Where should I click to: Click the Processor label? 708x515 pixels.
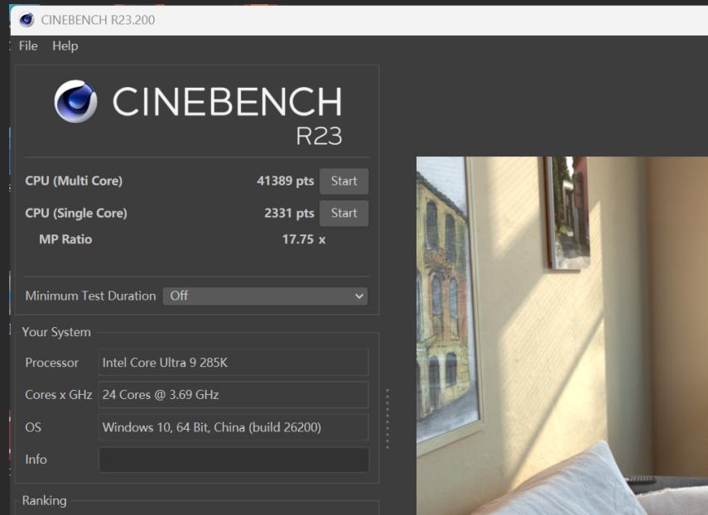pos(51,363)
